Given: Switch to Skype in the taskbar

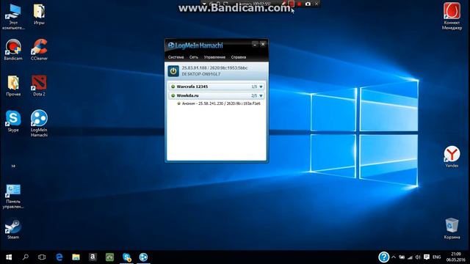Looking at the screenshot, I should [x=126, y=257].
